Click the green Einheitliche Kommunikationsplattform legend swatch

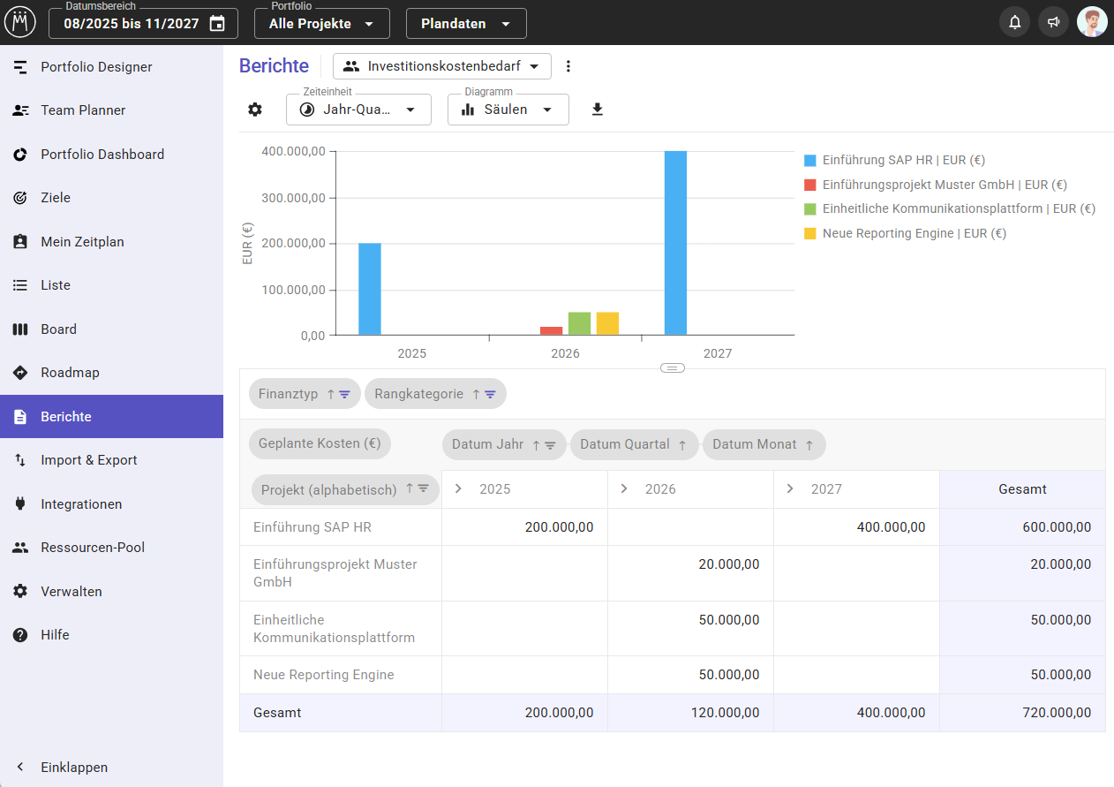click(809, 209)
